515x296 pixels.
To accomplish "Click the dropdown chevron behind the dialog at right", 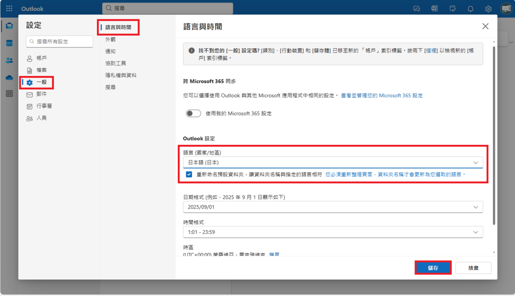I will (511, 42).
